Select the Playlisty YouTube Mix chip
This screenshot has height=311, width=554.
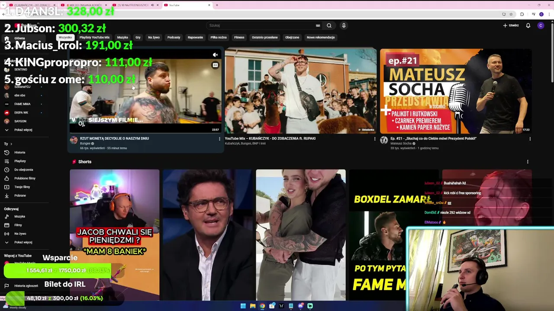94,38
